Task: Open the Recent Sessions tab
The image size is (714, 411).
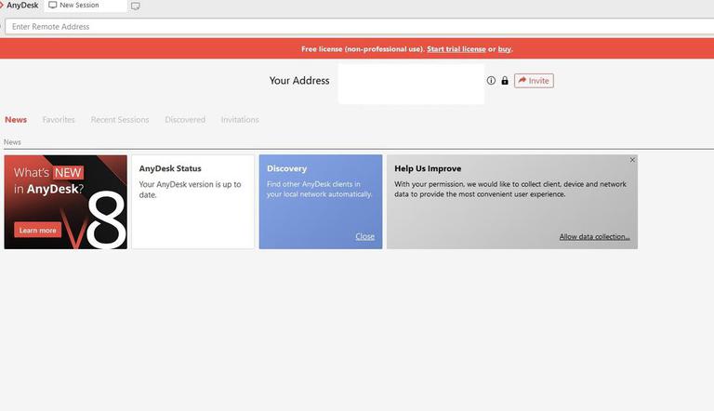Action: [x=120, y=119]
